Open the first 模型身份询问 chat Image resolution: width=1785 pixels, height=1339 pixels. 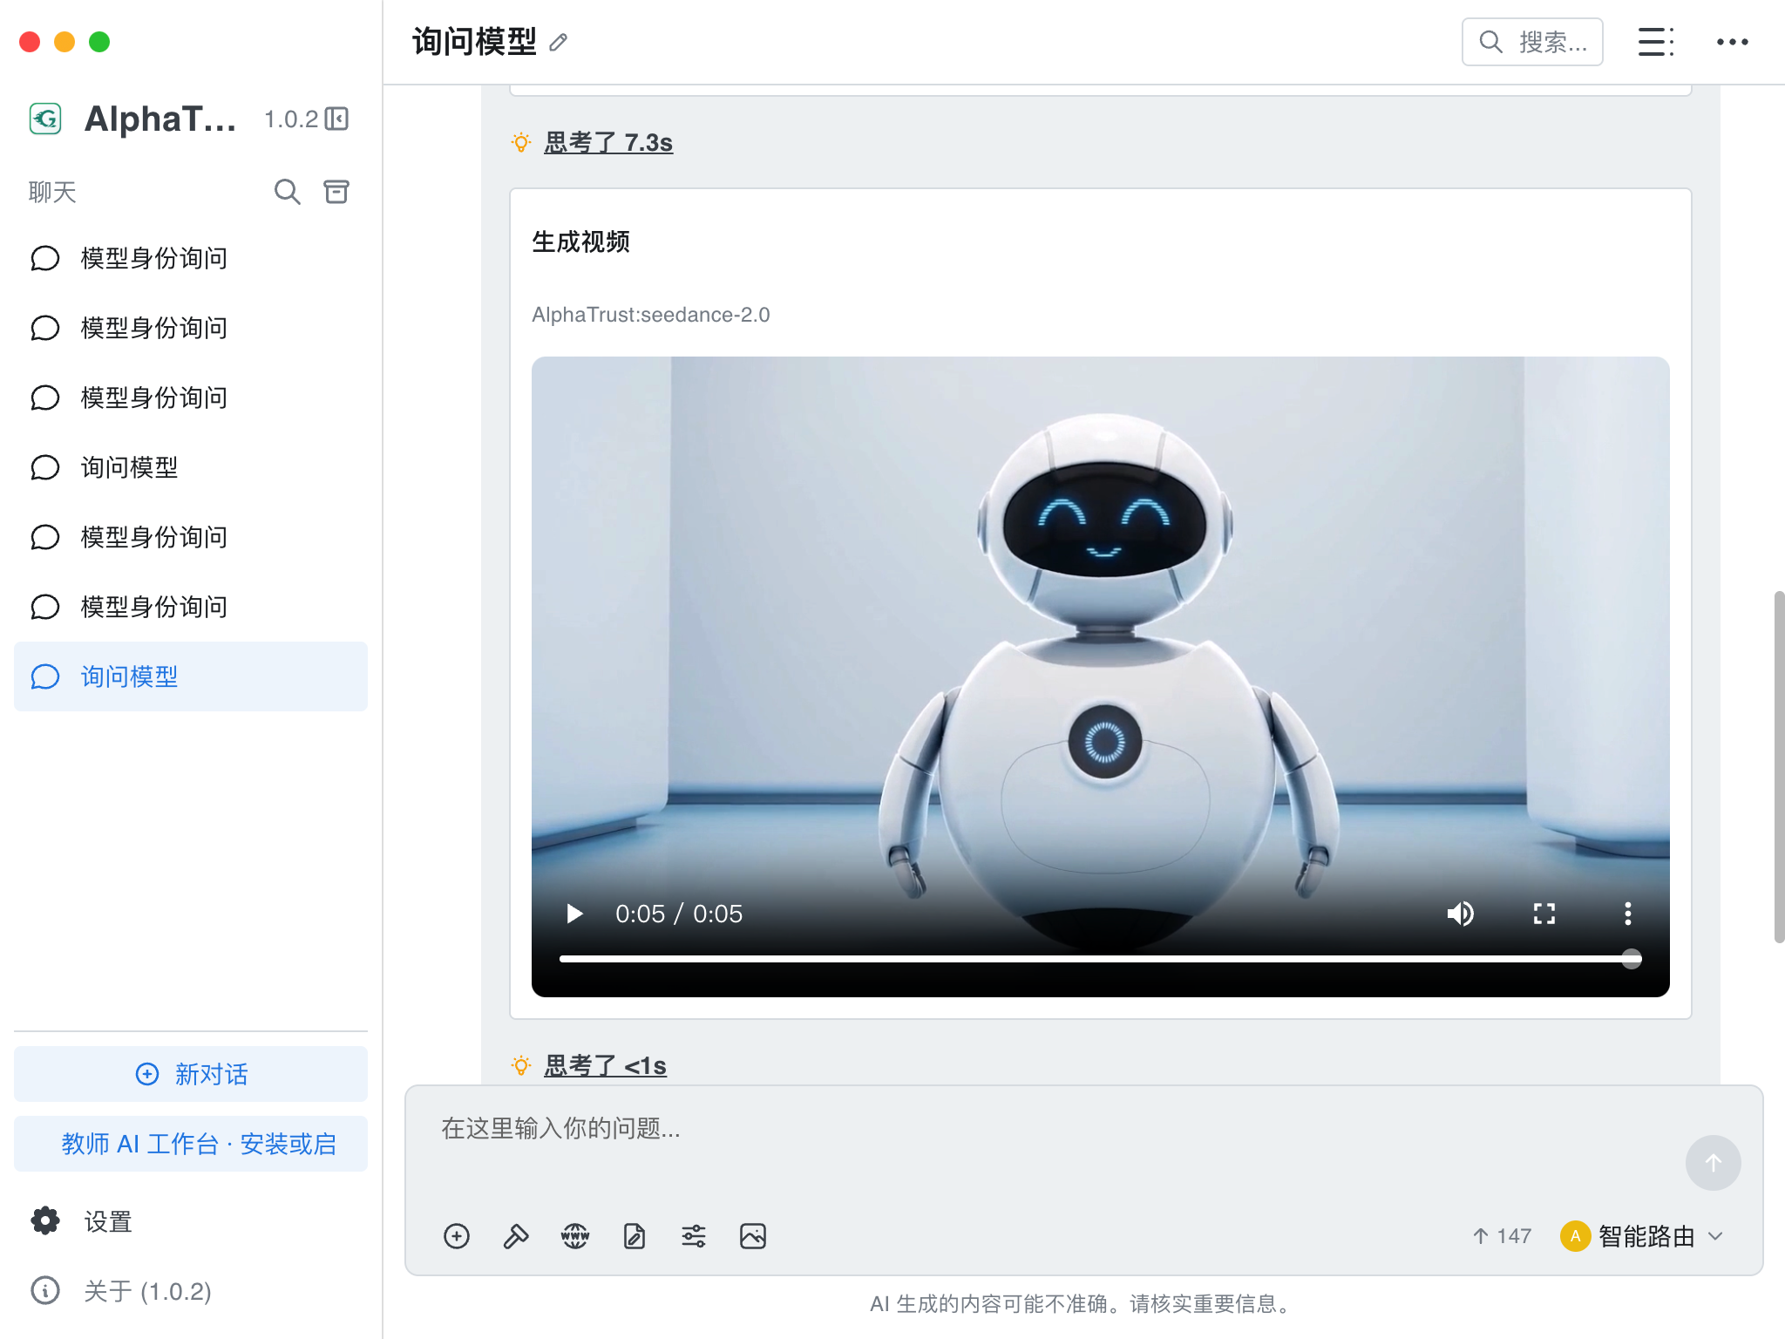point(191,258)
